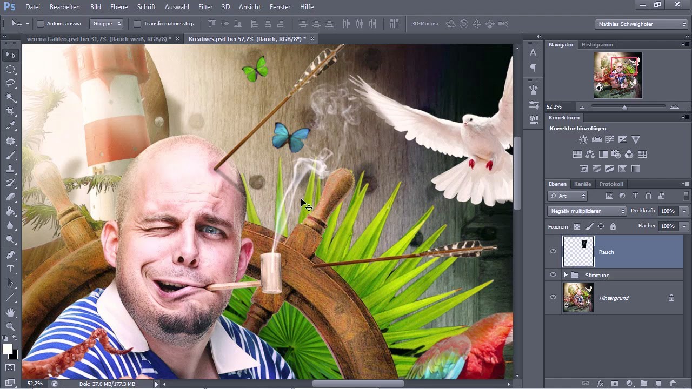Viewport: 692px width, 389px height.
Task: Open the Matthias Schwaighofer workspace dropdown
Action: (641, 24)
